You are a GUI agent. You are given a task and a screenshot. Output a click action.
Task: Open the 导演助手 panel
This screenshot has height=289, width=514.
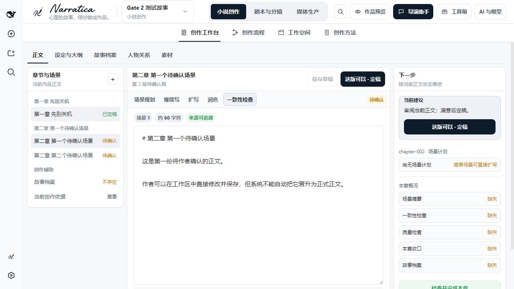coord(413,12)
